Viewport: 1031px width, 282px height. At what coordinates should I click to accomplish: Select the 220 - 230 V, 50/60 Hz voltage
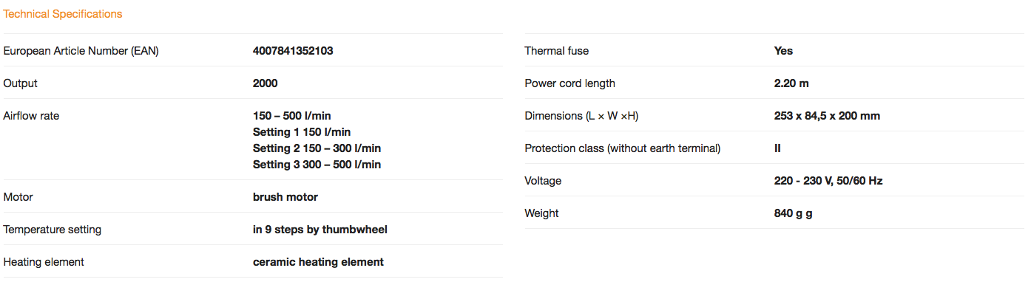pos(828,181)
